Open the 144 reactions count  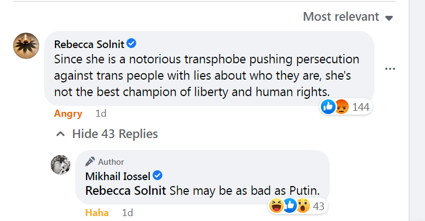click(x=361, y=107)
